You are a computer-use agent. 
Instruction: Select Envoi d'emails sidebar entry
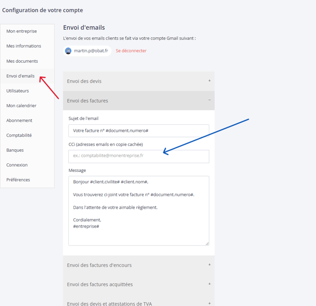[20, 76]
